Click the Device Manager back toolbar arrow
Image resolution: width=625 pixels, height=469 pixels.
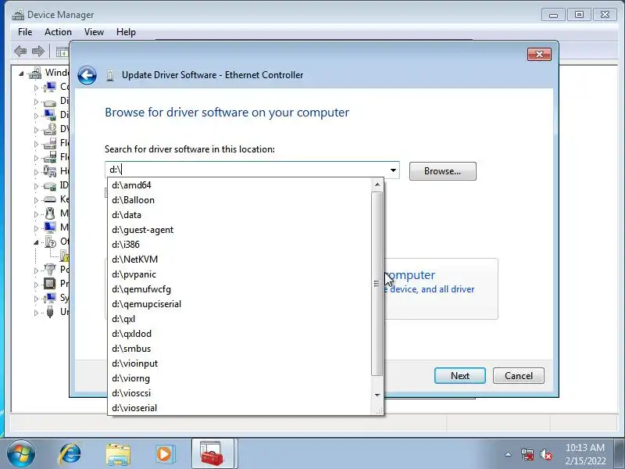point(20,51)
